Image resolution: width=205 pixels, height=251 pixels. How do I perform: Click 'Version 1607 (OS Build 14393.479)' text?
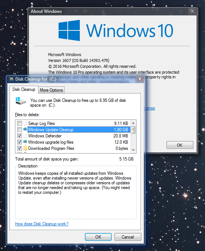(x=79, y=60)
